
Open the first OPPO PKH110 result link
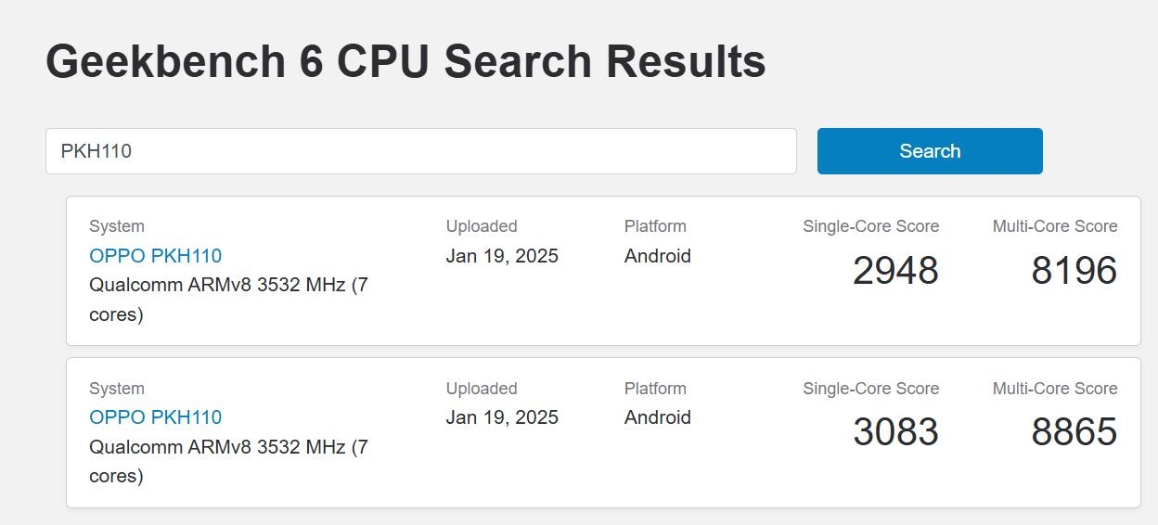[x=155, y=255]
